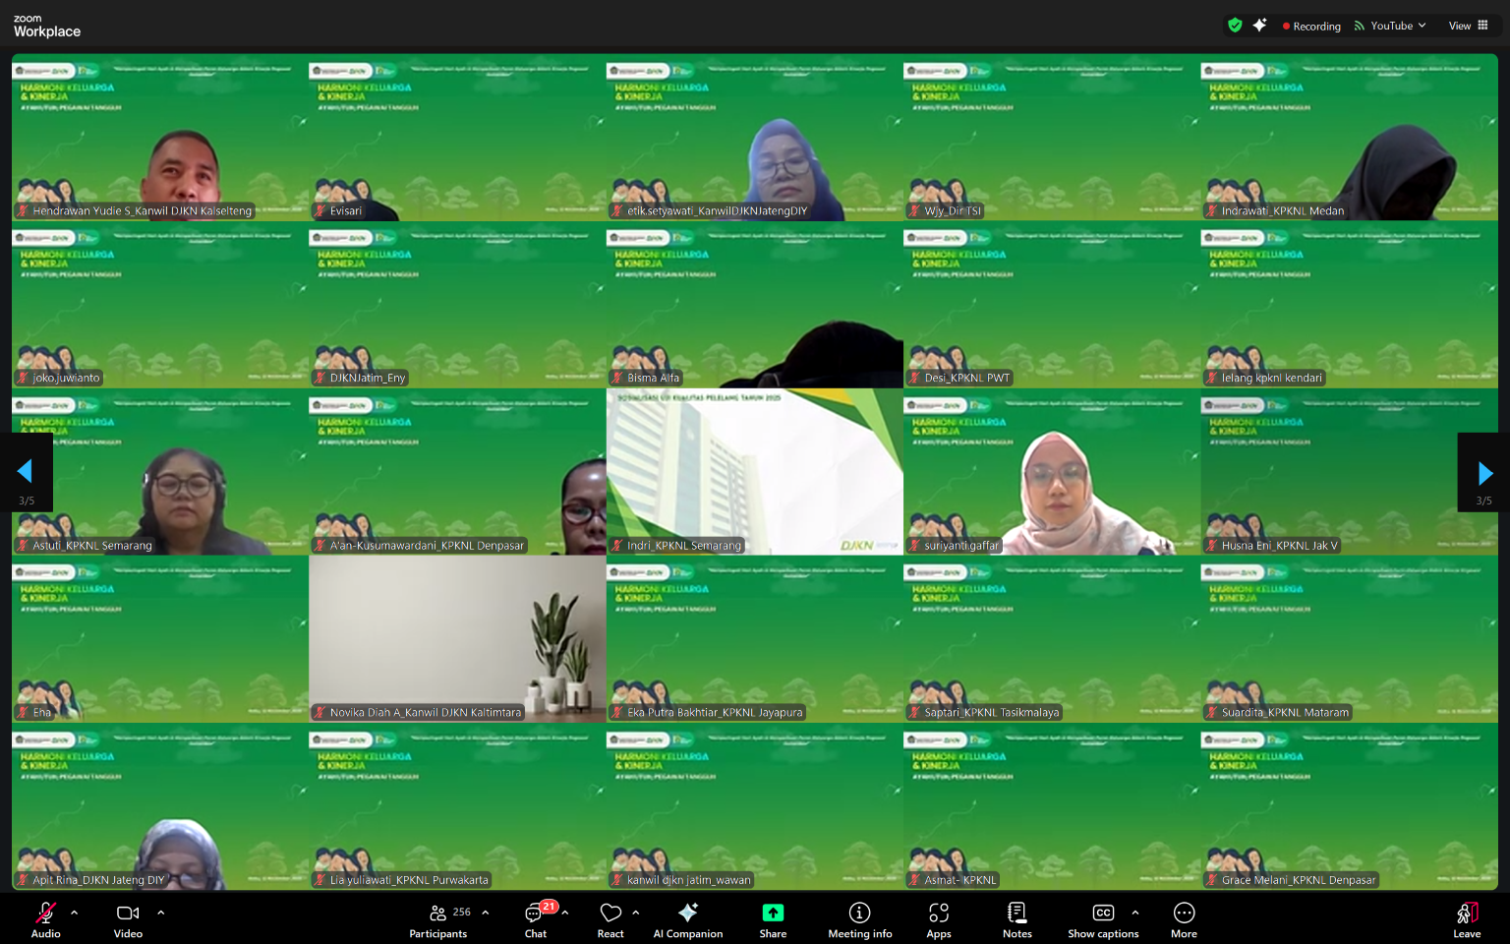This screenshot has width=1510, height=944.
Task: Open AI Companion
Action: pyautogui.click(x=688, y=918)
